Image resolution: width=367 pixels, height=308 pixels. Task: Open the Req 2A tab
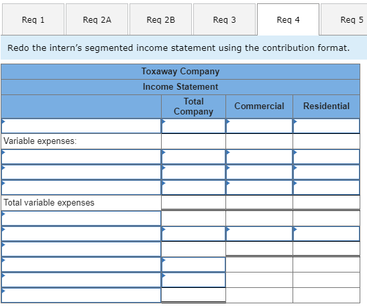[97, 19]
